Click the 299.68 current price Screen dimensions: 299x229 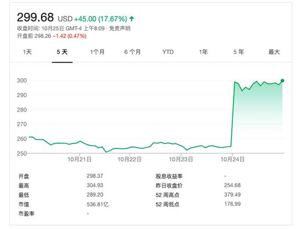[x=35, y=18]
